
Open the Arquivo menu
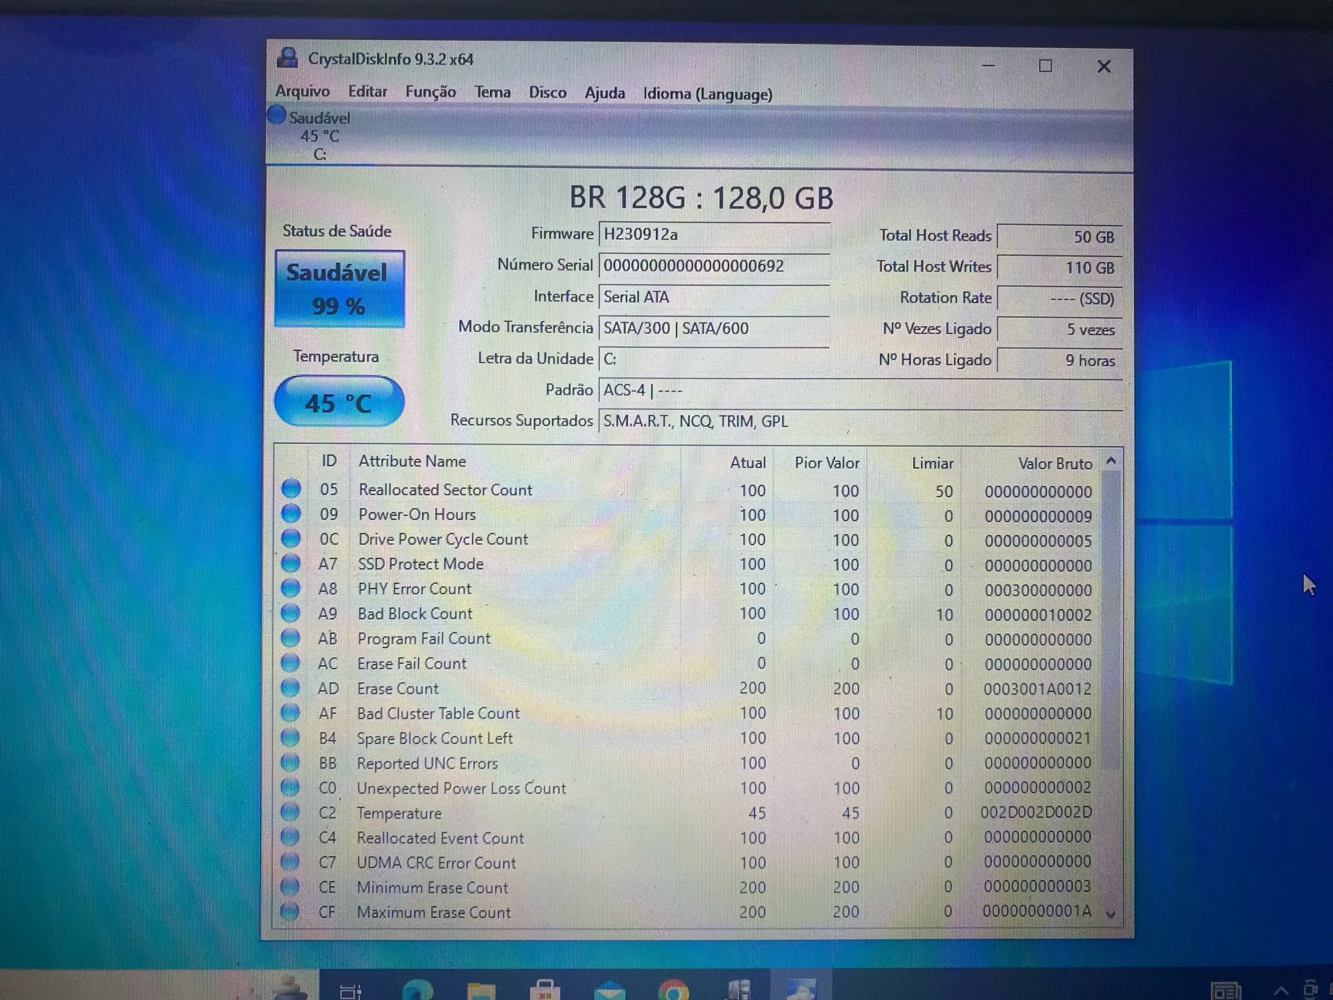pyautogui.click(x=303, y=91)
